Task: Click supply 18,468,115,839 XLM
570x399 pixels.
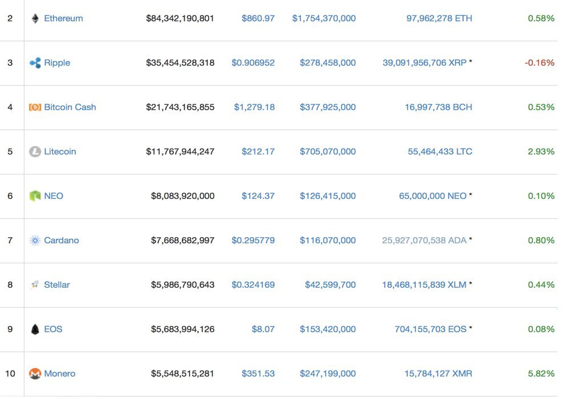Action: point(424,284)
